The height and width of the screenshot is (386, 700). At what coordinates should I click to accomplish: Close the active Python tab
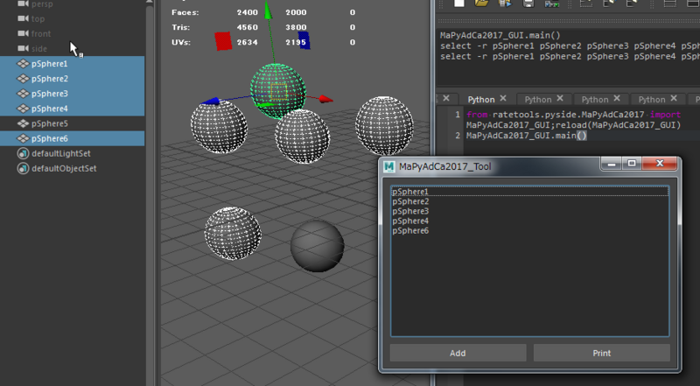click(503, 98)
